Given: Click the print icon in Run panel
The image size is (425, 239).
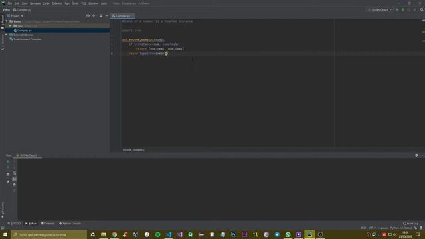Looking at the screenshot, I should [x=15, y=185].
